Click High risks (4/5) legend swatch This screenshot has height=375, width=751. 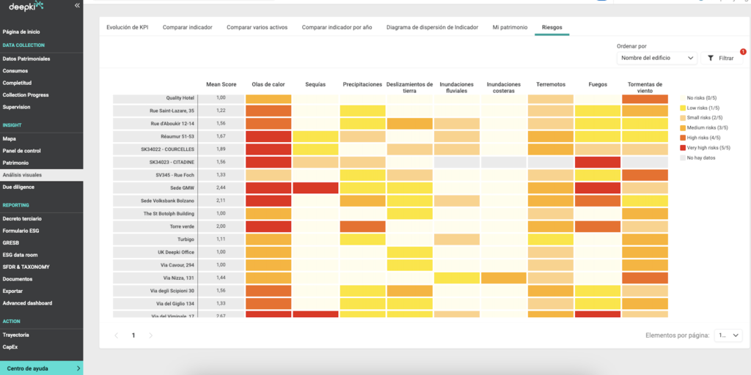point(682,137)
